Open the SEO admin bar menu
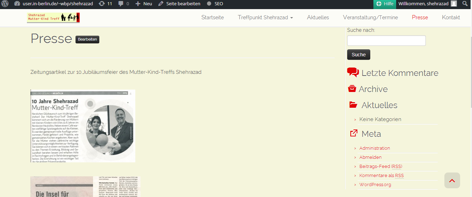 tap(215, 4)
